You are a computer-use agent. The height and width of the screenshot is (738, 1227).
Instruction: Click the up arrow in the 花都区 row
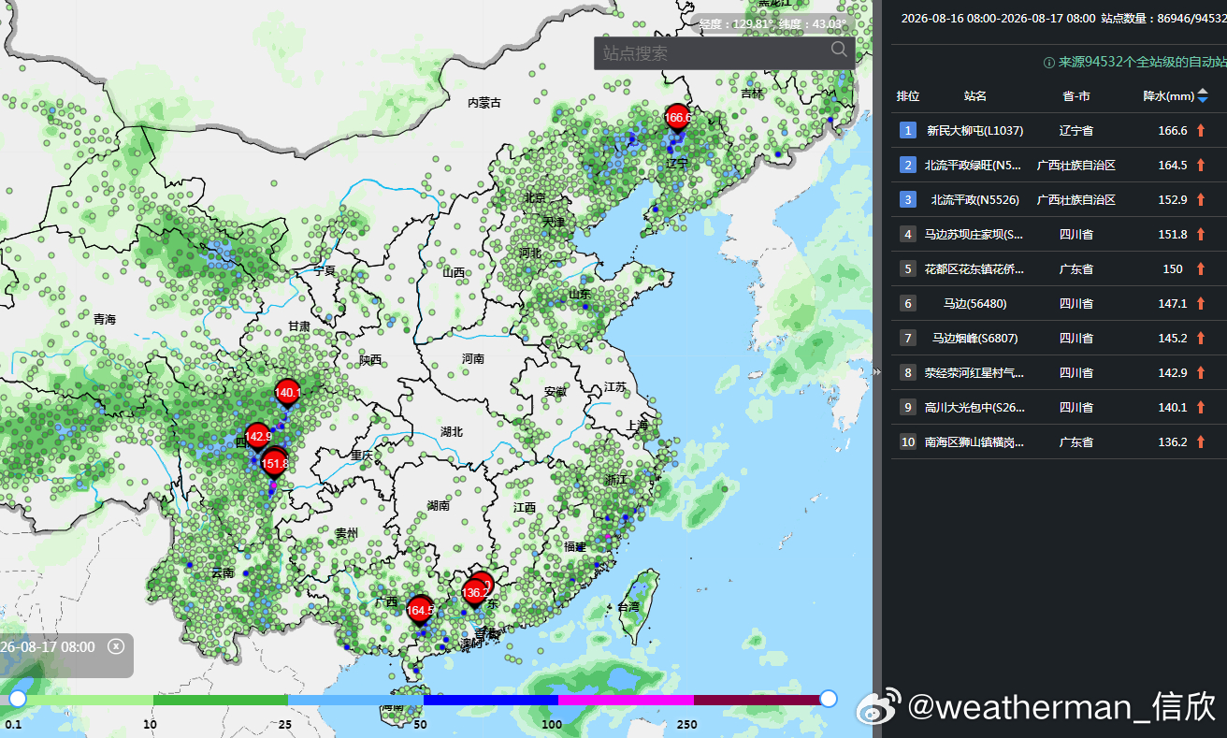coord(1201,269)
